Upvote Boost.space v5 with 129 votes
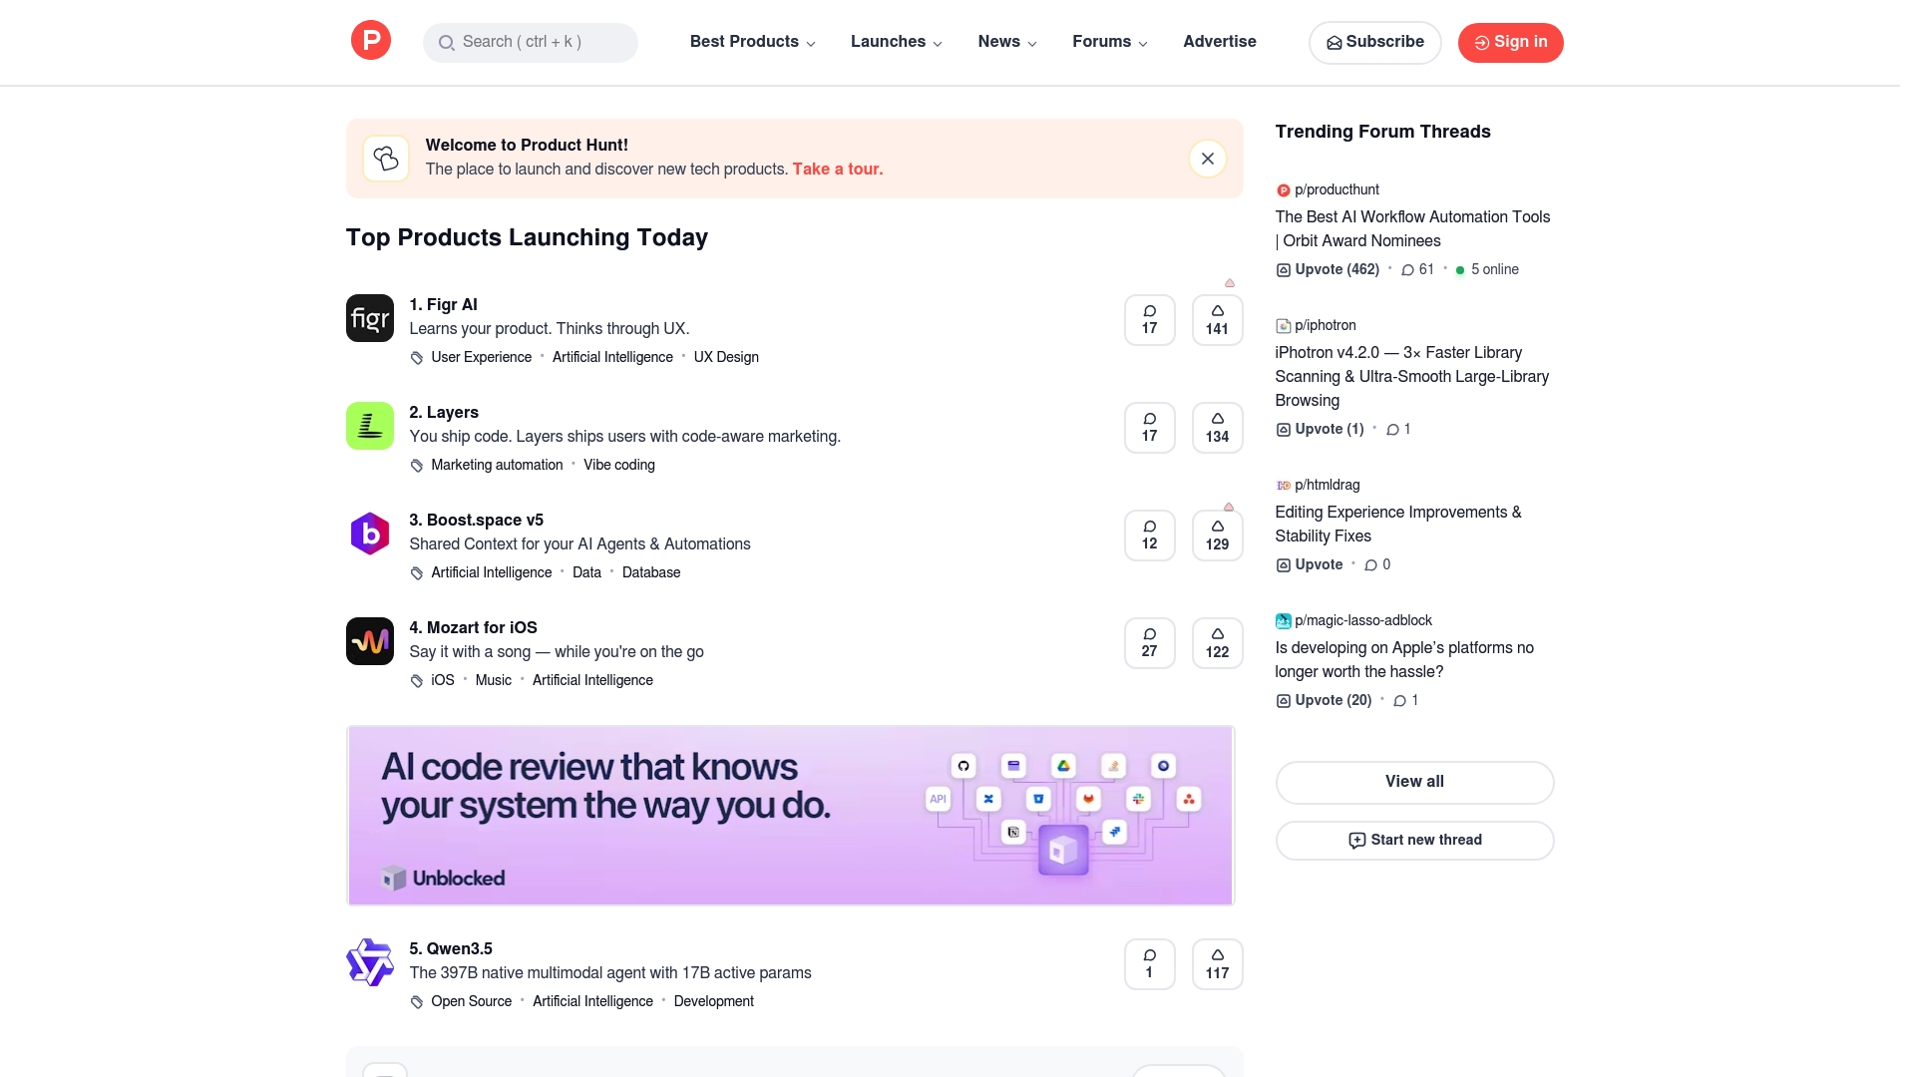The height and width of the screenshot is (1077, 1915). (x=1217, y=536)
